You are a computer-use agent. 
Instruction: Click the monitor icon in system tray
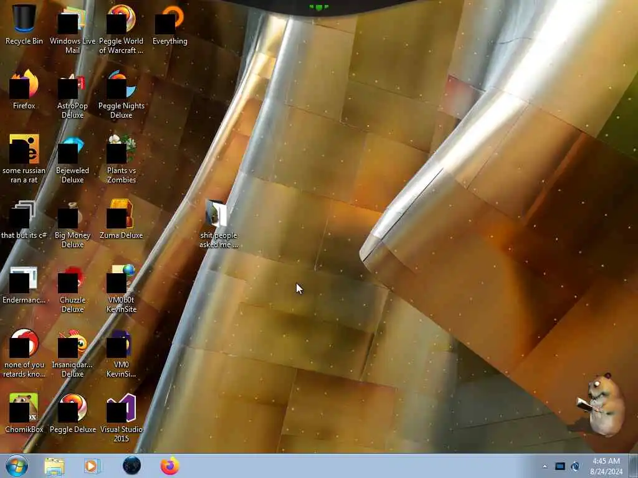click(560, 466)
